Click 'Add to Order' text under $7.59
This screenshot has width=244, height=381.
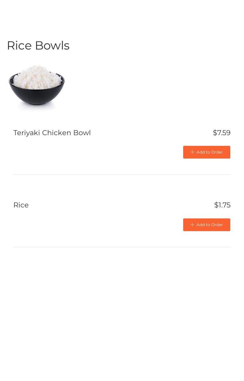(210, 152)
